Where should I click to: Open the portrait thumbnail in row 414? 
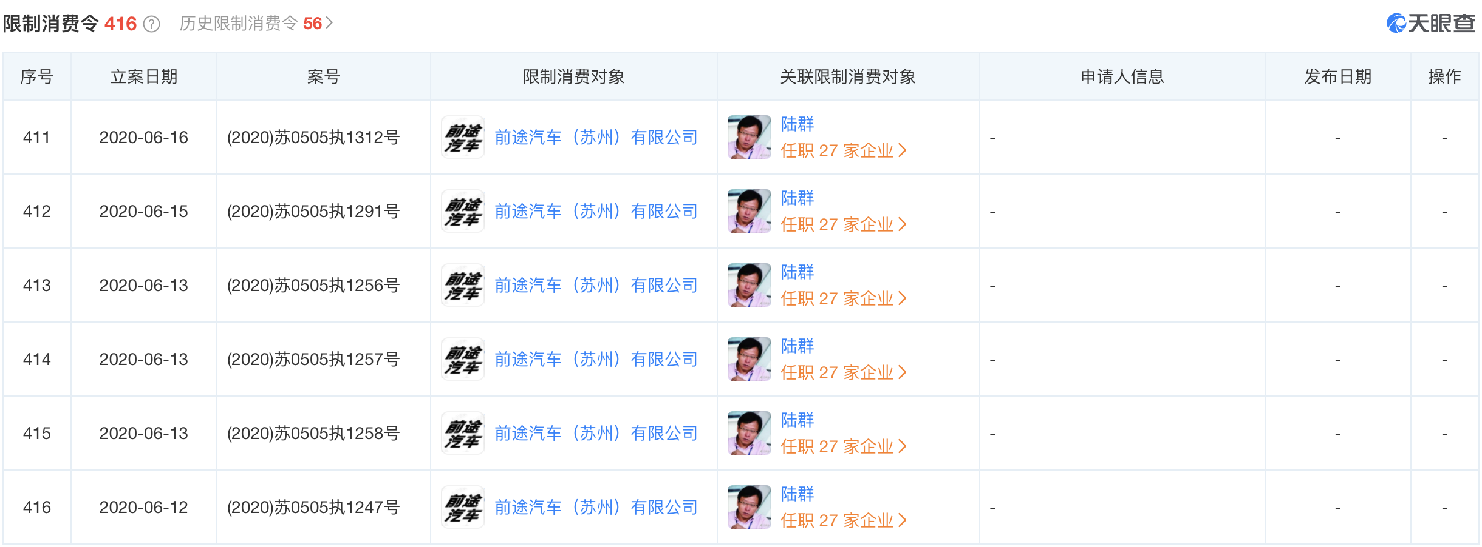(749, 360)
